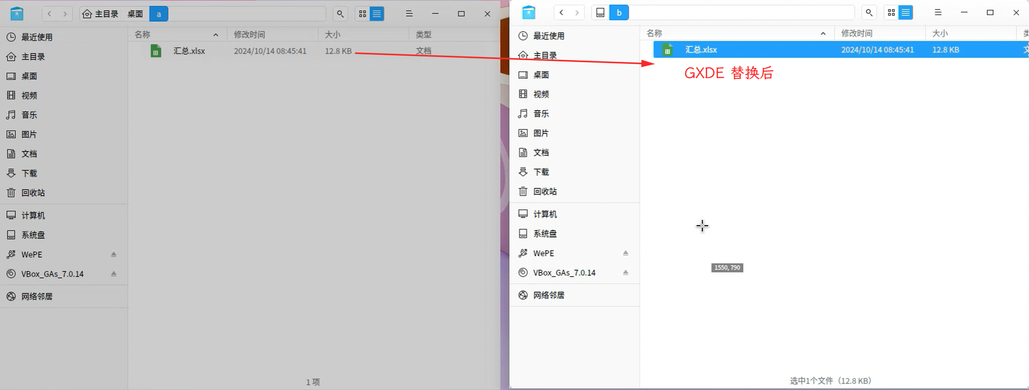Open hamburger menu in right window

pos(938,13)
